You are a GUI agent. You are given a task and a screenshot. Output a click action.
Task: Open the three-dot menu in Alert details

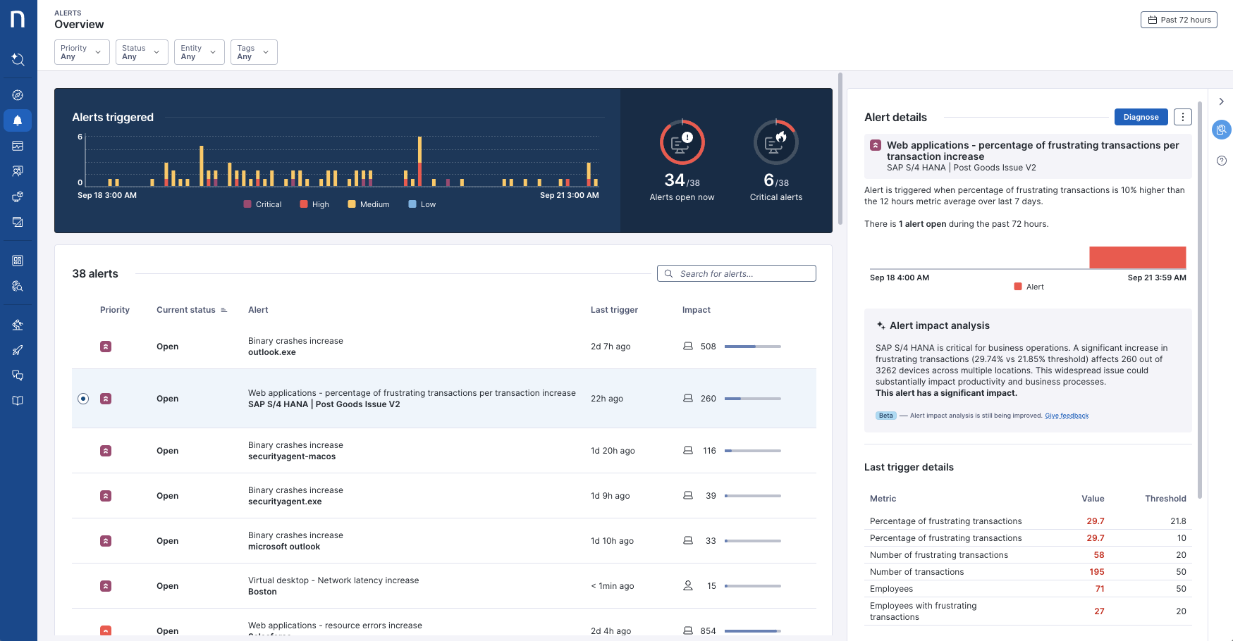click(1182, 117)
